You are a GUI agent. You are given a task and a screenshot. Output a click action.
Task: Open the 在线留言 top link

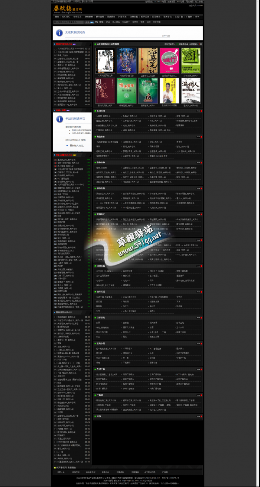(149, 1)
